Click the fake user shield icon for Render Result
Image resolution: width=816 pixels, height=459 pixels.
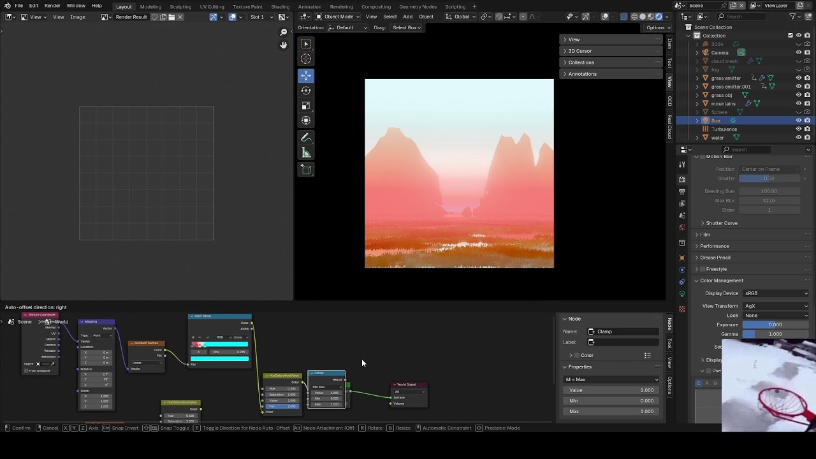pos(154,17)
